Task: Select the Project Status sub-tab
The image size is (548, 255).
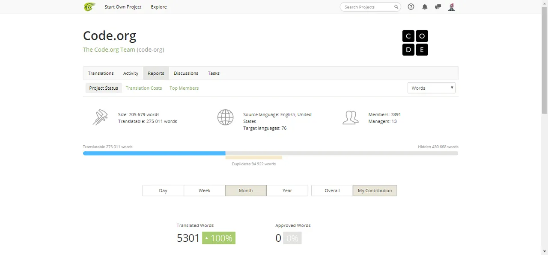Action: point(104,88)
